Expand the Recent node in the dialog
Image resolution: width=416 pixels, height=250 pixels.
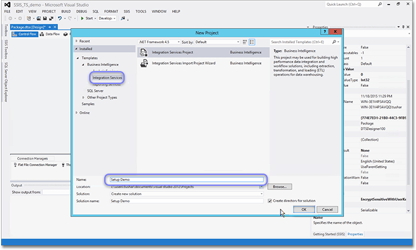point(76,41)
